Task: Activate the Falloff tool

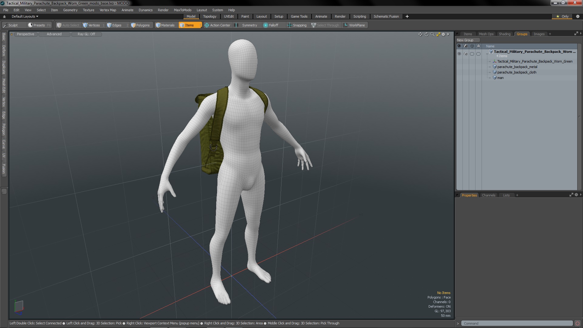Action: coord(271,25)
